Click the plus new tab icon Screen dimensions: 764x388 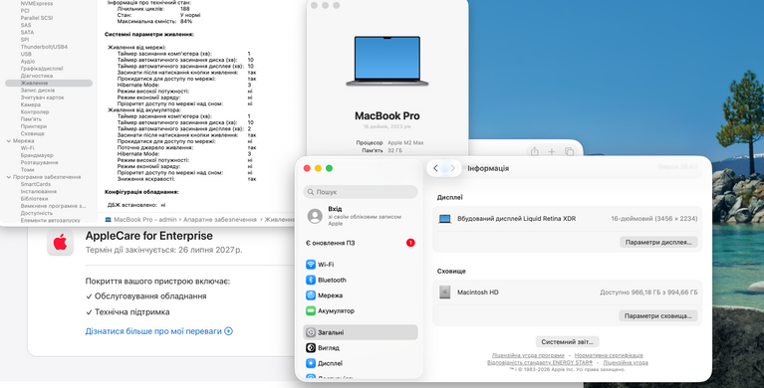(552, 152)
